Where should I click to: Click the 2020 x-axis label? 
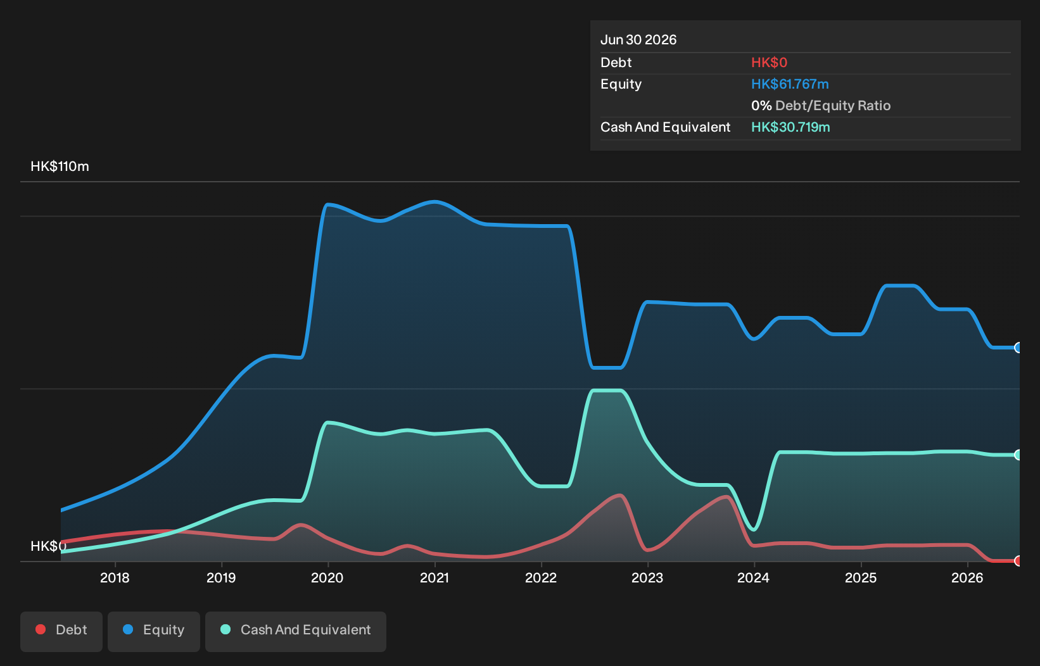click(327, 577)
